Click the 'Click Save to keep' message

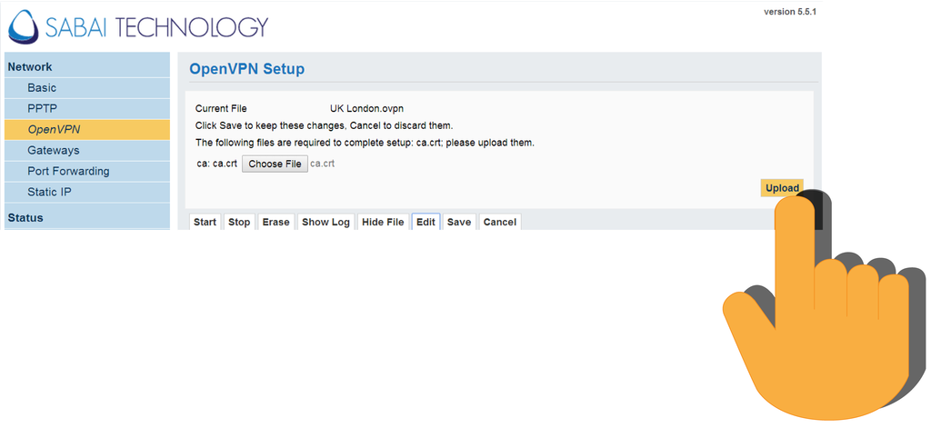point(325,125)
